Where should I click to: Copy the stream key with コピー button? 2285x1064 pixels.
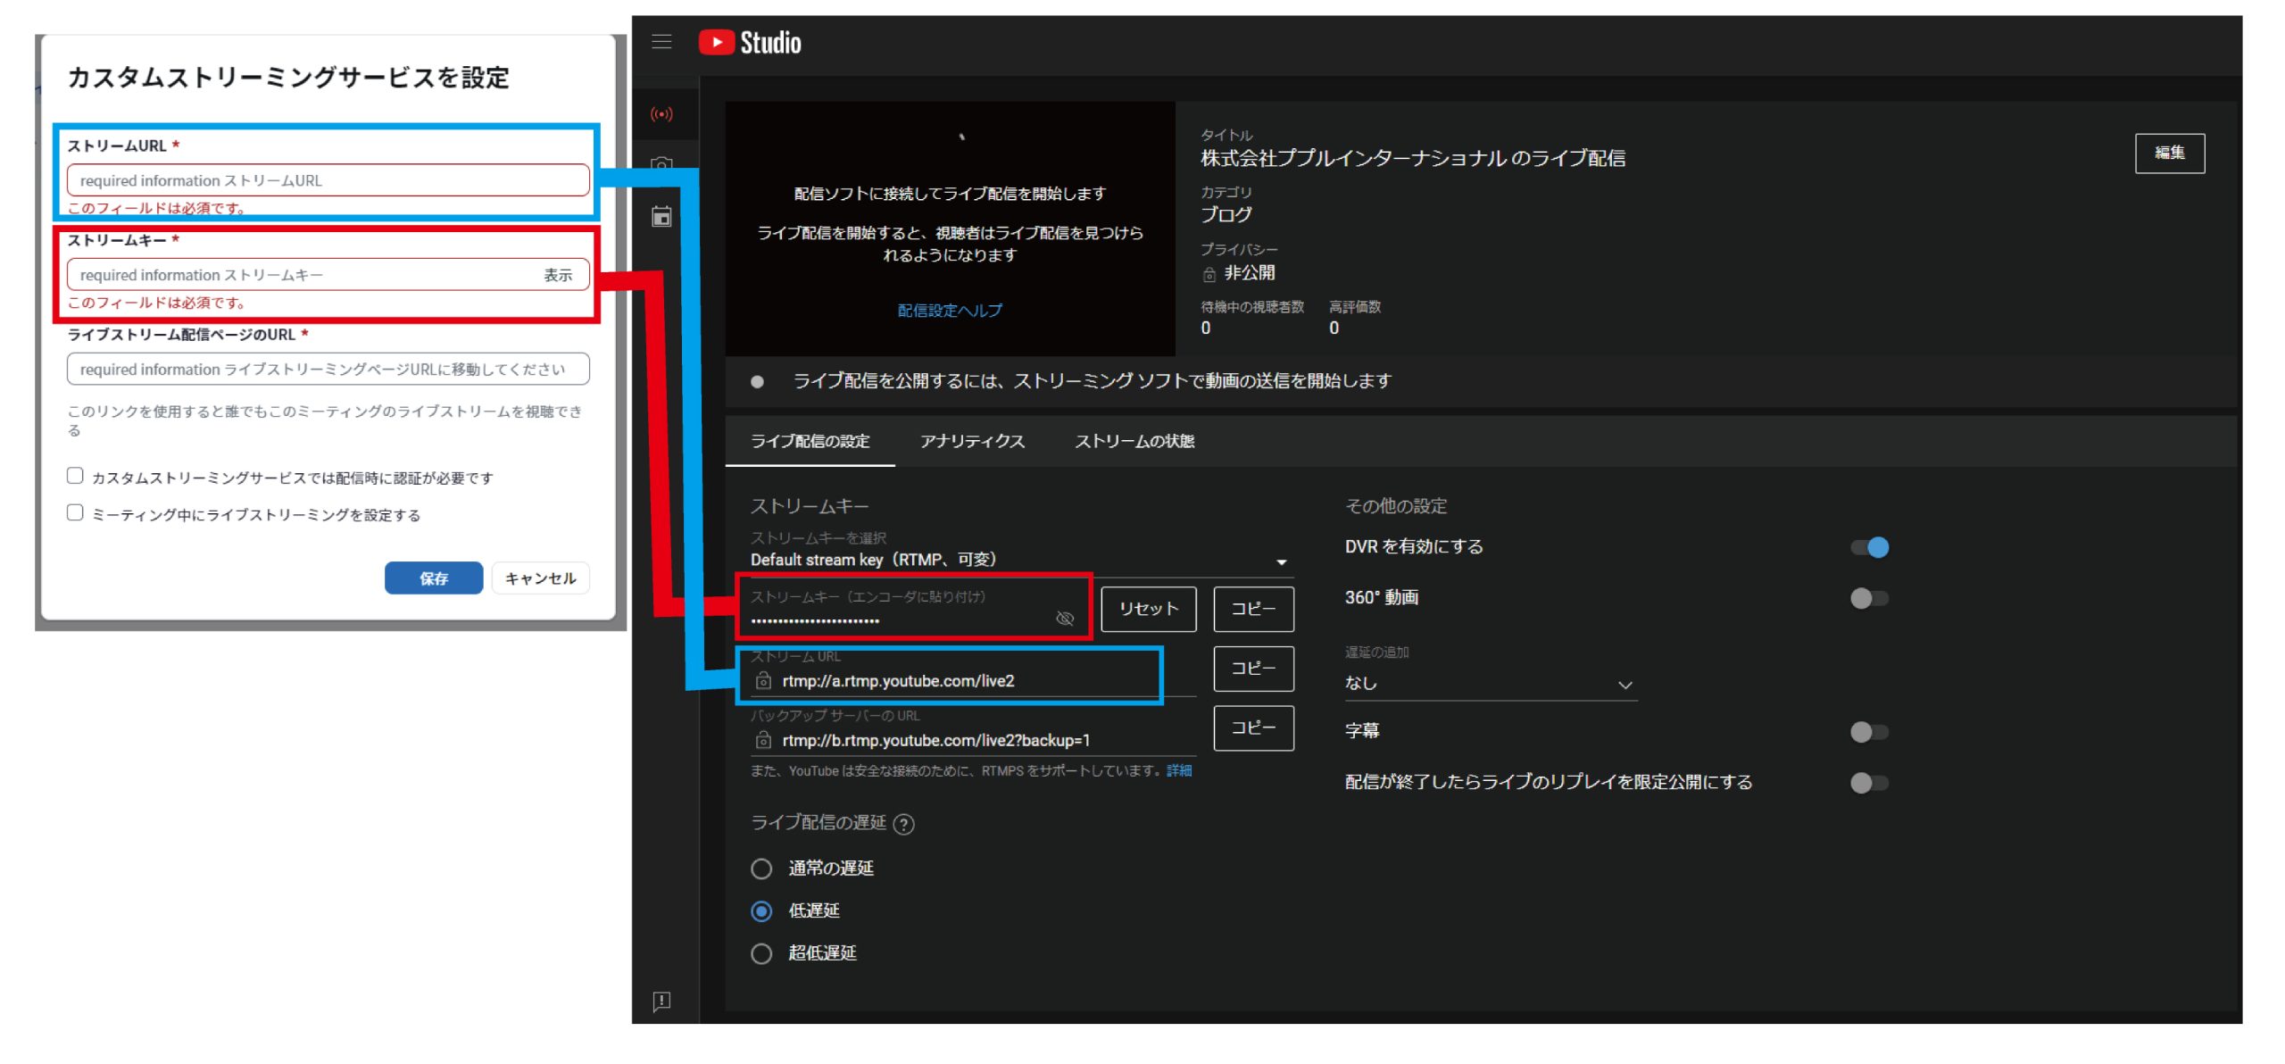coord(1253,609)
